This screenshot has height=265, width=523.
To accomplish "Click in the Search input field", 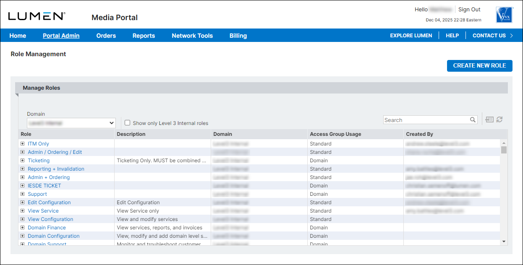I will 426,120.
